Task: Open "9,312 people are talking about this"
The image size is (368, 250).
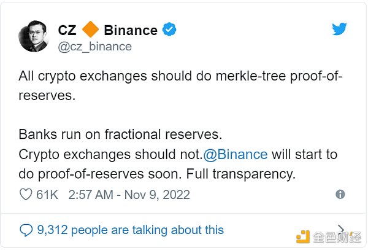Action: tap(130, 230)
